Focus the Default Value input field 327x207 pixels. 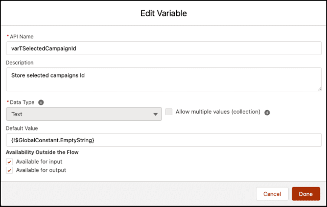[x=163, y=140]
